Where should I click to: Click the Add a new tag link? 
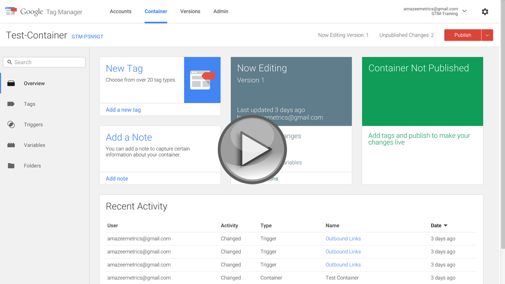[x=123, y=110]
